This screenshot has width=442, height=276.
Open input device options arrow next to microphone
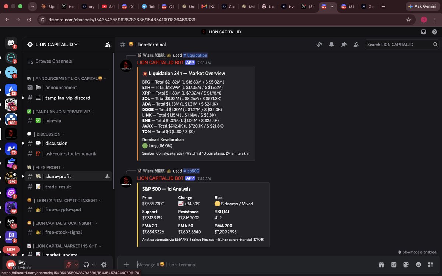[x=76, y=265]
